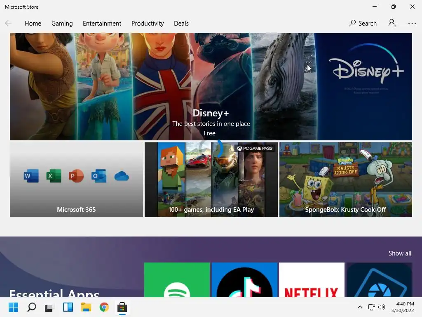Open the Spotify app tile
This screenshot has width=422, height=317.
177,280
